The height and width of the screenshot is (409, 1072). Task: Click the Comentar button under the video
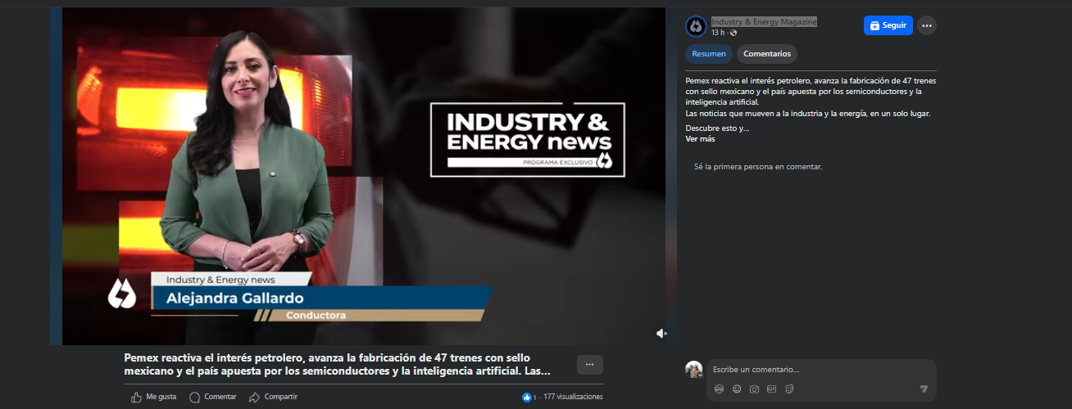(x=212, y=397)
